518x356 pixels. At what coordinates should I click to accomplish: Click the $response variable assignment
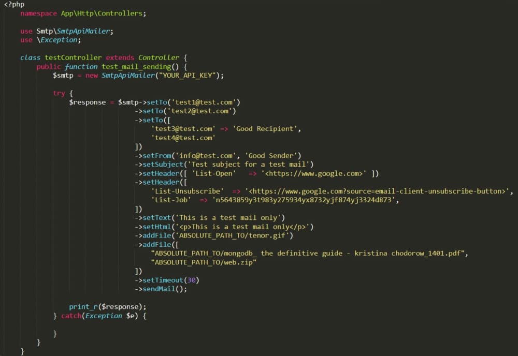click(x=88, y=102)
